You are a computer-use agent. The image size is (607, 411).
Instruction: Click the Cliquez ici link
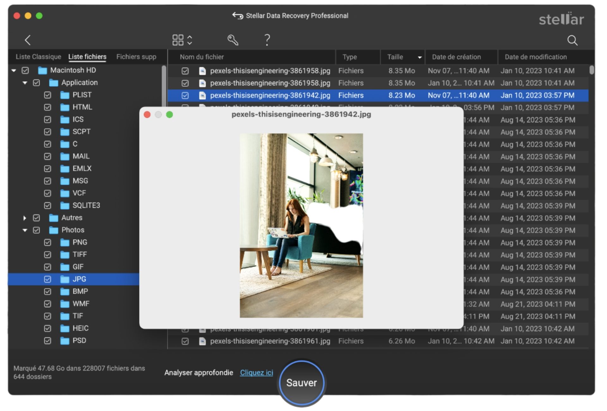(256, 373)
